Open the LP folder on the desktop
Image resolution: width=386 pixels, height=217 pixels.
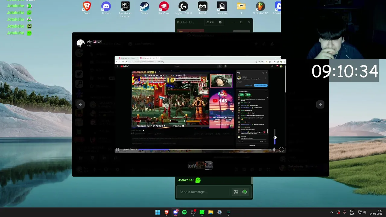(241, 8)
